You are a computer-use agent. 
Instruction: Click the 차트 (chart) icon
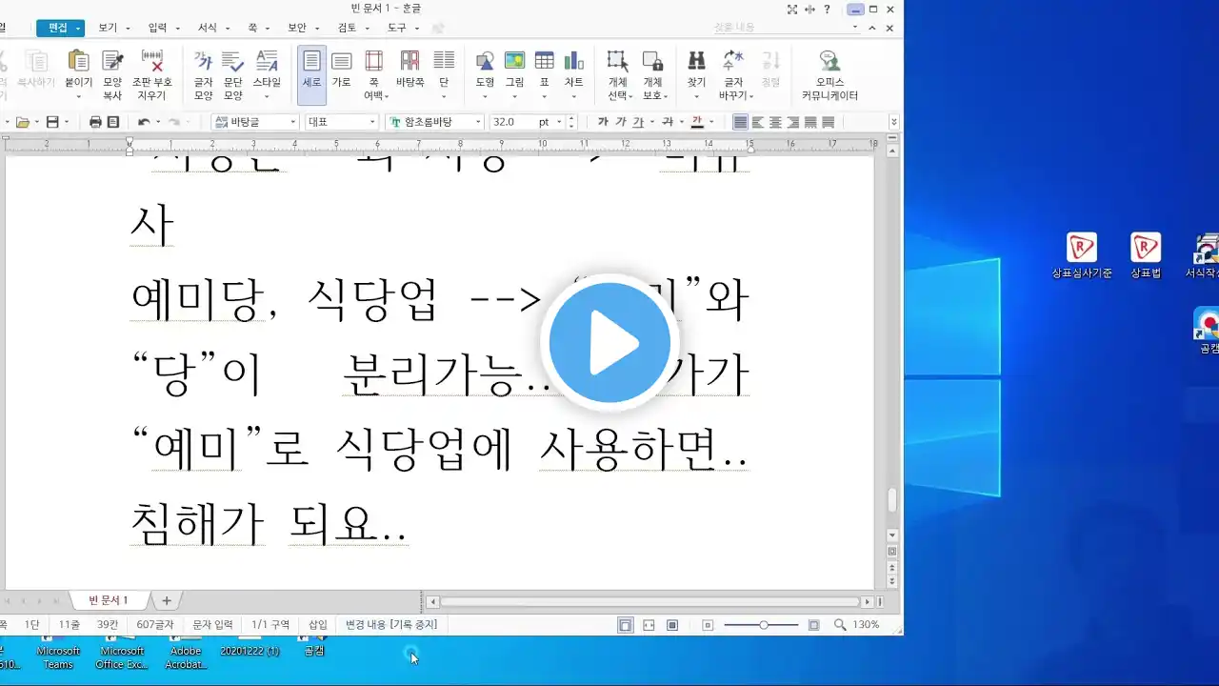tap(573, 61)
